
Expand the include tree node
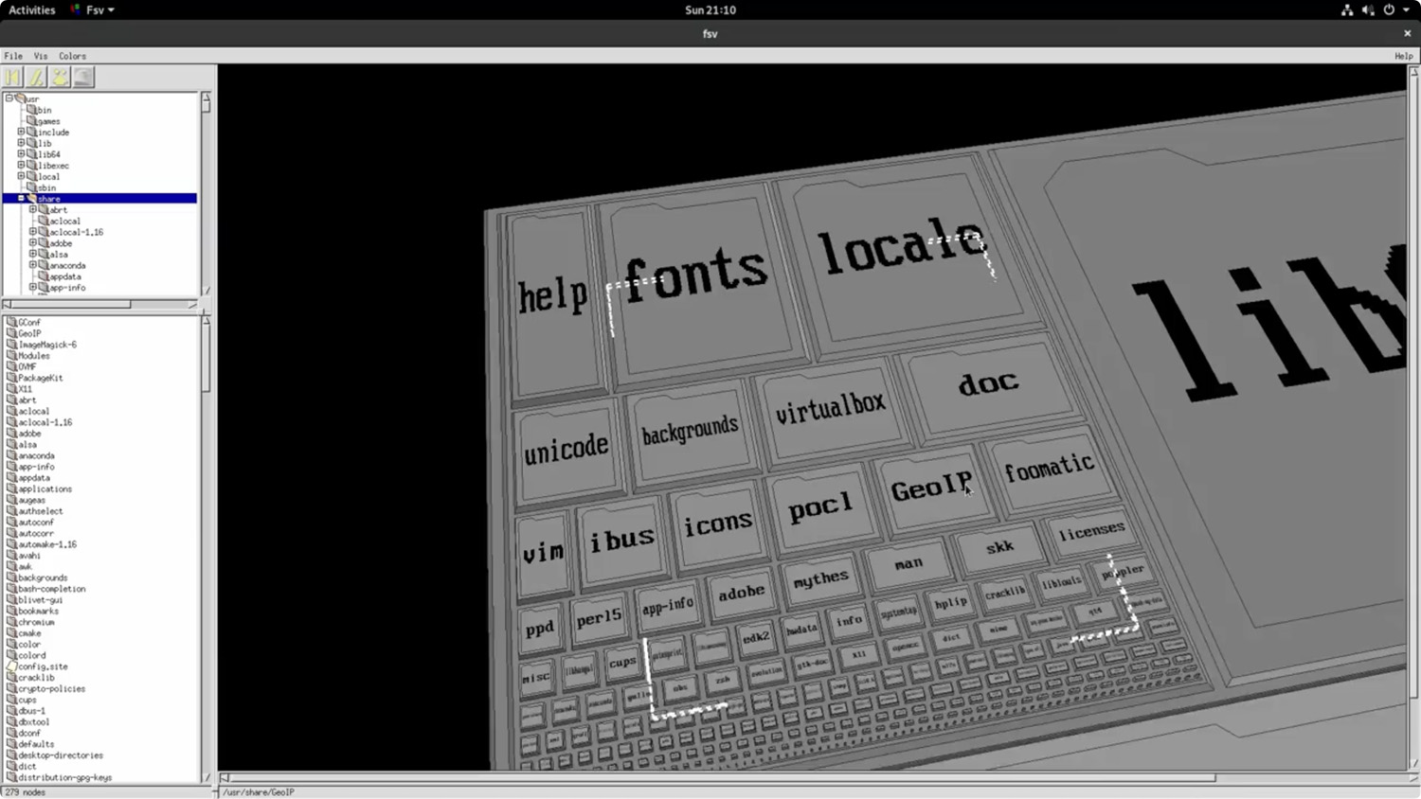point(21,133)
